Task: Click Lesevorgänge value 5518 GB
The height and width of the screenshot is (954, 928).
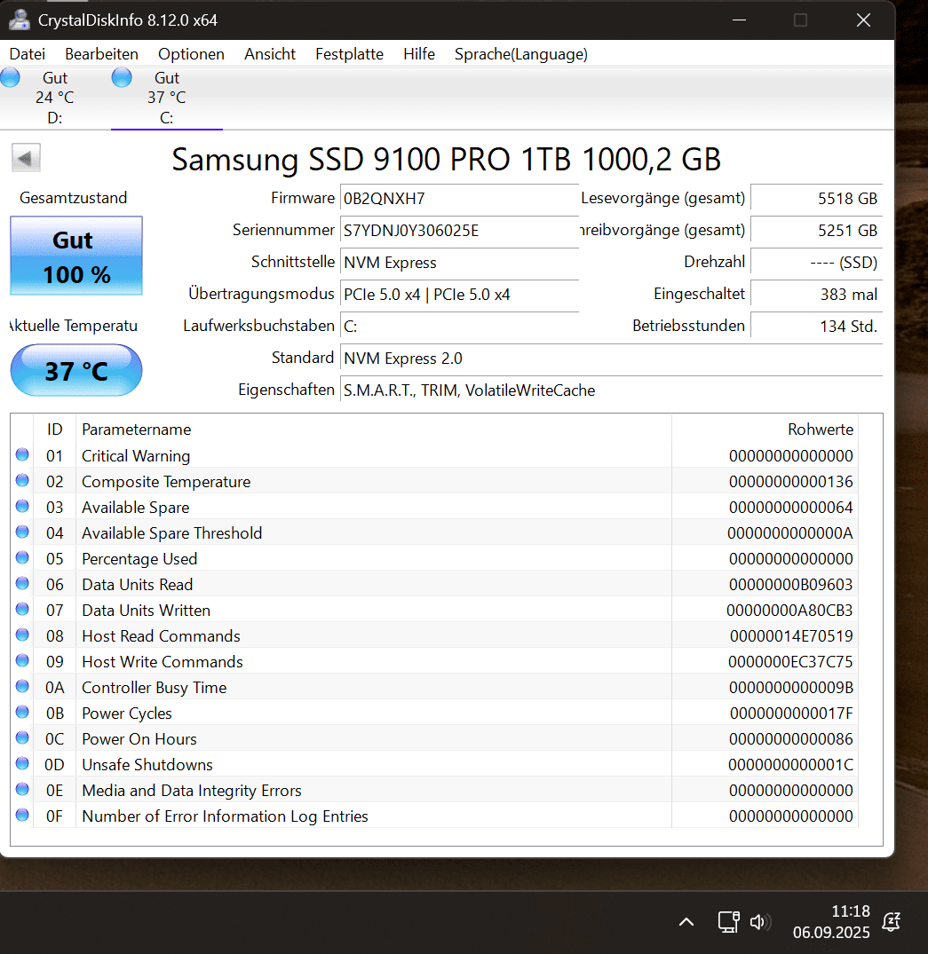Action: (x=817, y=199)
